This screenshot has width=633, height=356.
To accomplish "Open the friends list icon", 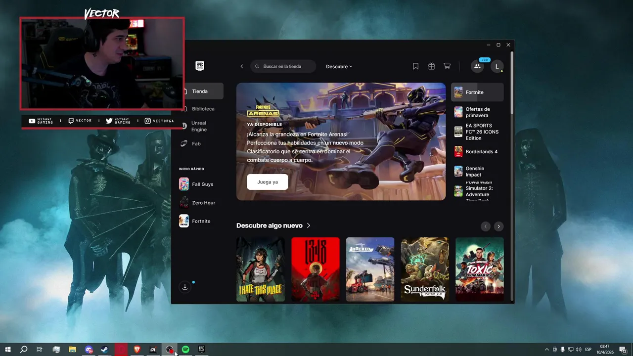I will click(477, 66).
